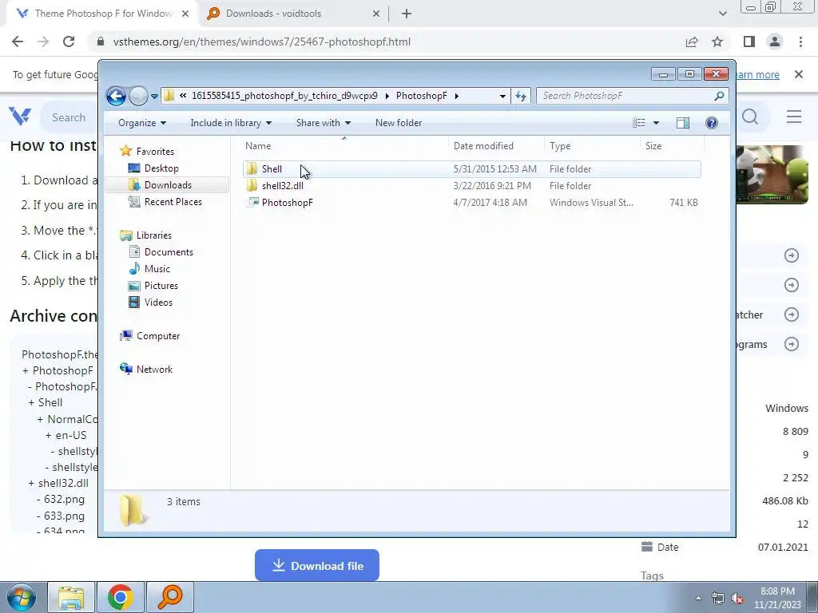
Task: Open Windows Start button
Action: (x=21, y=597)
